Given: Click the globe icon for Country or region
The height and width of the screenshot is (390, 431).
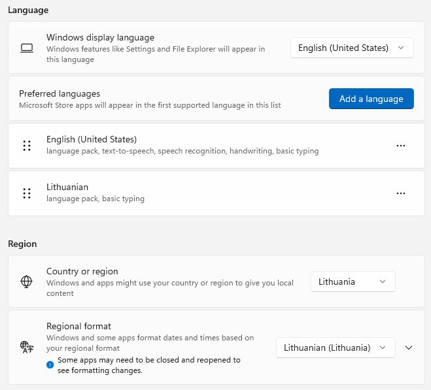Looking at the screenshot, I should pos(27,282).
